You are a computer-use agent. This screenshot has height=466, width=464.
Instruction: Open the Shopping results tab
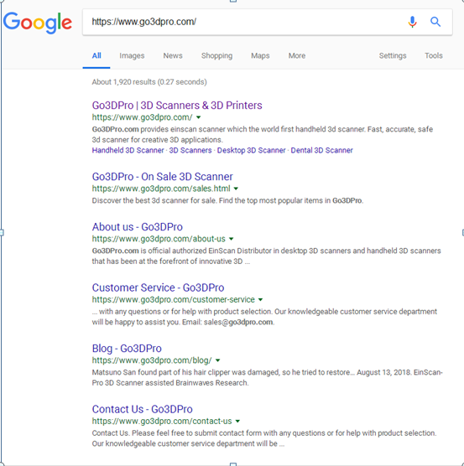pyautogui.click(x=216, y=55)
